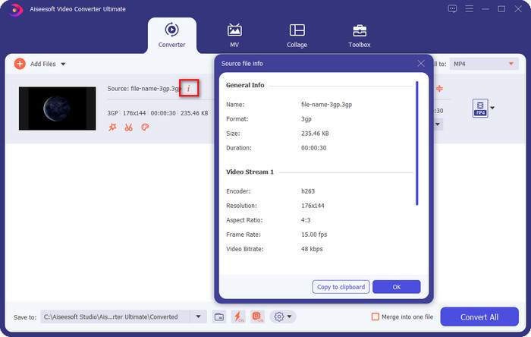Toggle the GPU hardware acceleration icon
The image size is (531, 337).
pos(257,317)
